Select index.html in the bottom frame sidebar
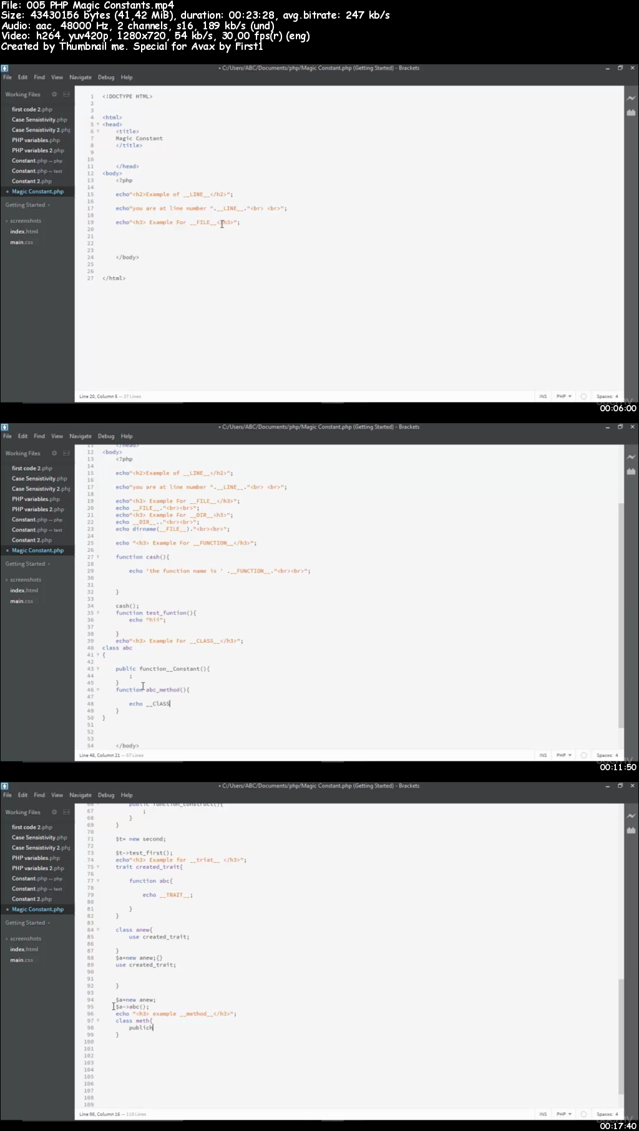This screenshot has height=1131, width=639. (x=24, y=949)
